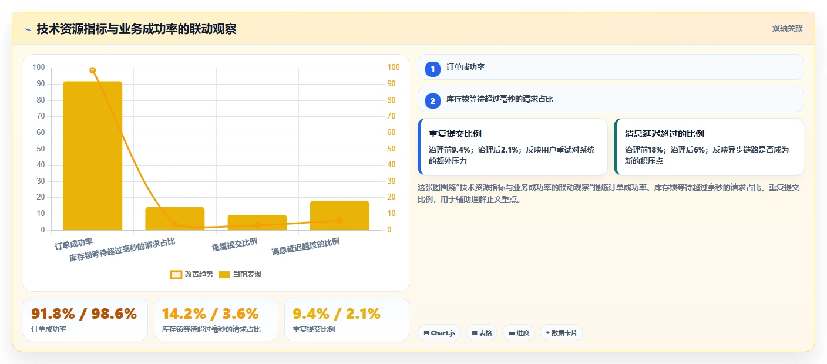The image size is (827, 364).
Task: Click the number 2 badge
Action: coord(433,100)
